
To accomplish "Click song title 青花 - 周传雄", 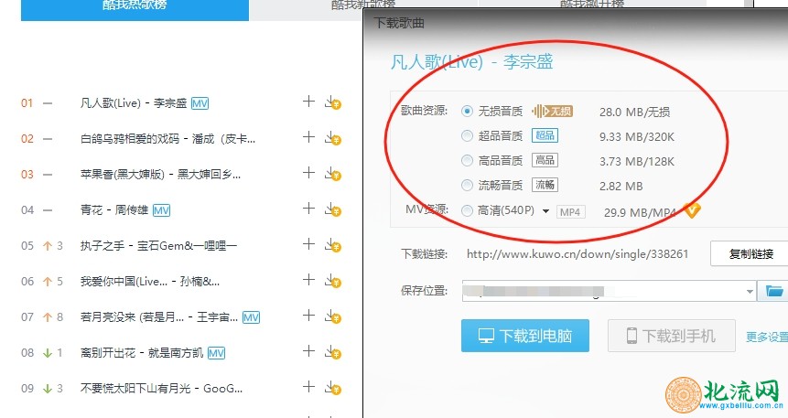I will click(x=114, y=209).
